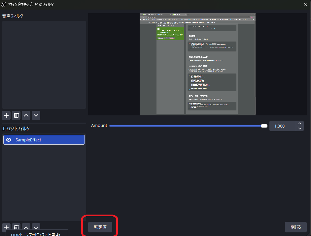This screenshot has height=236, width=311.
Task: Increase Amount value with up stepper arrow
Action: [300, 124]
